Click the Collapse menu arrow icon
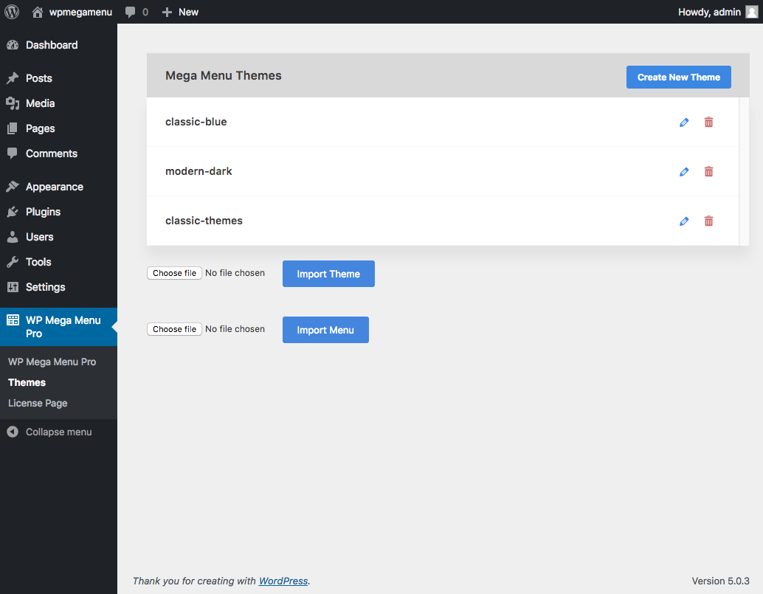Screen dimensions: 763x594 (x=13, y=432)
